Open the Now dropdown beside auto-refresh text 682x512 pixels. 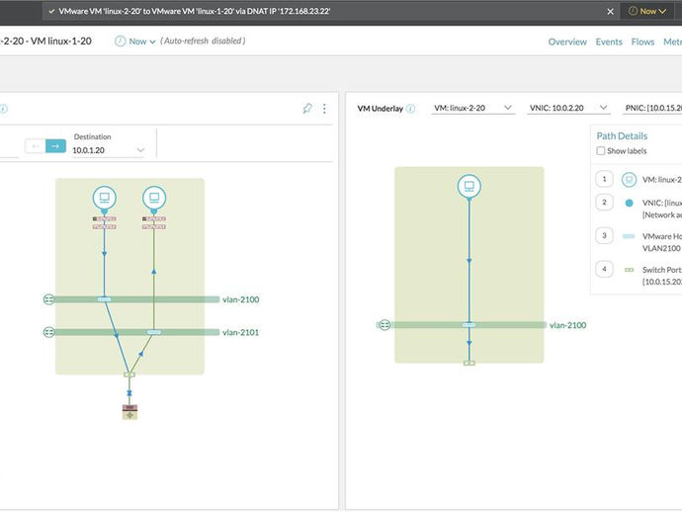141,42
